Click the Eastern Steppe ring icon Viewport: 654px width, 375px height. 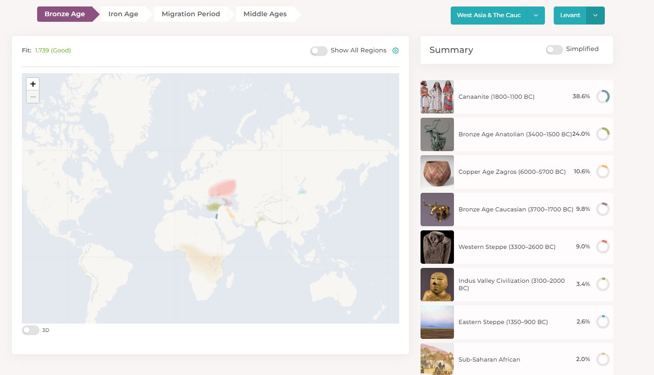click(602, 322)
